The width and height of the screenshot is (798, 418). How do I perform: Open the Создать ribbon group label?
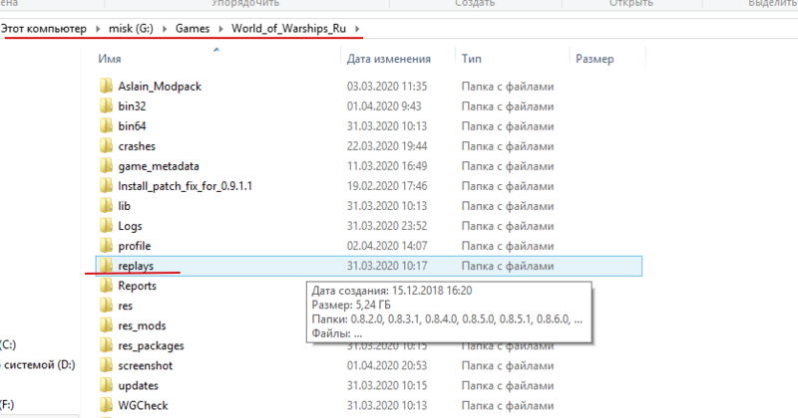pos(475,3)
